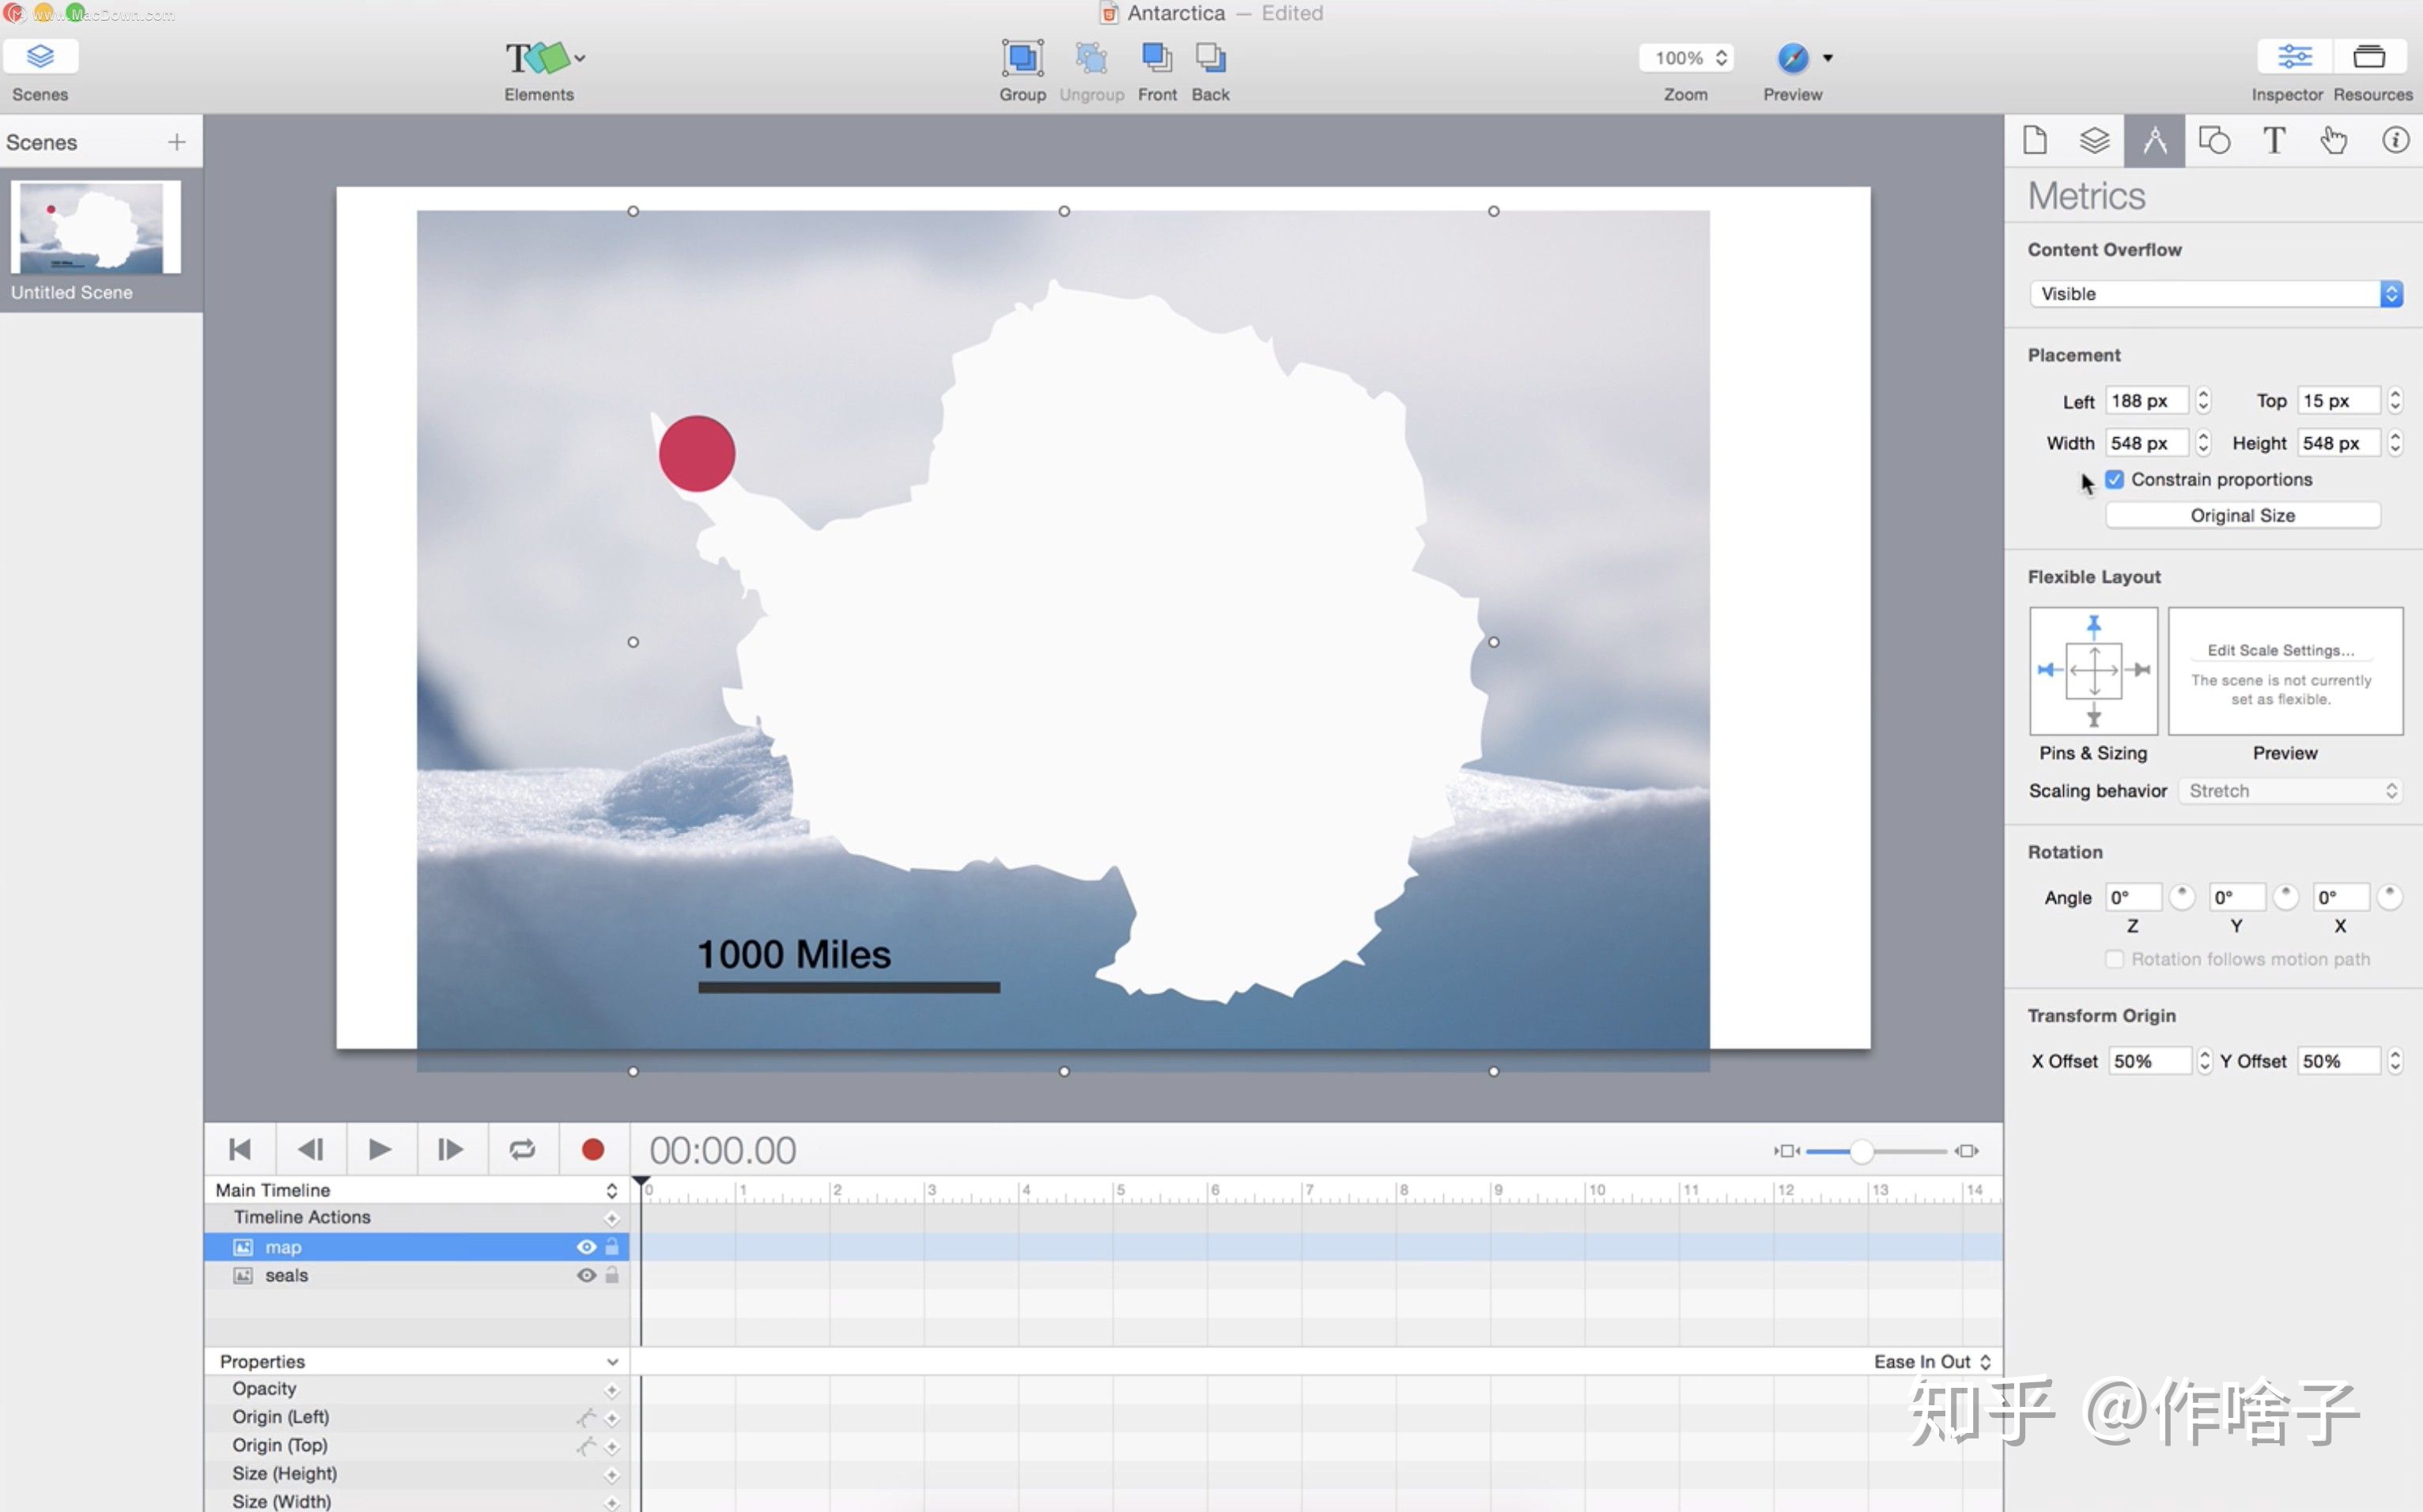Click the X angle rotation dial

(2389, 897)
